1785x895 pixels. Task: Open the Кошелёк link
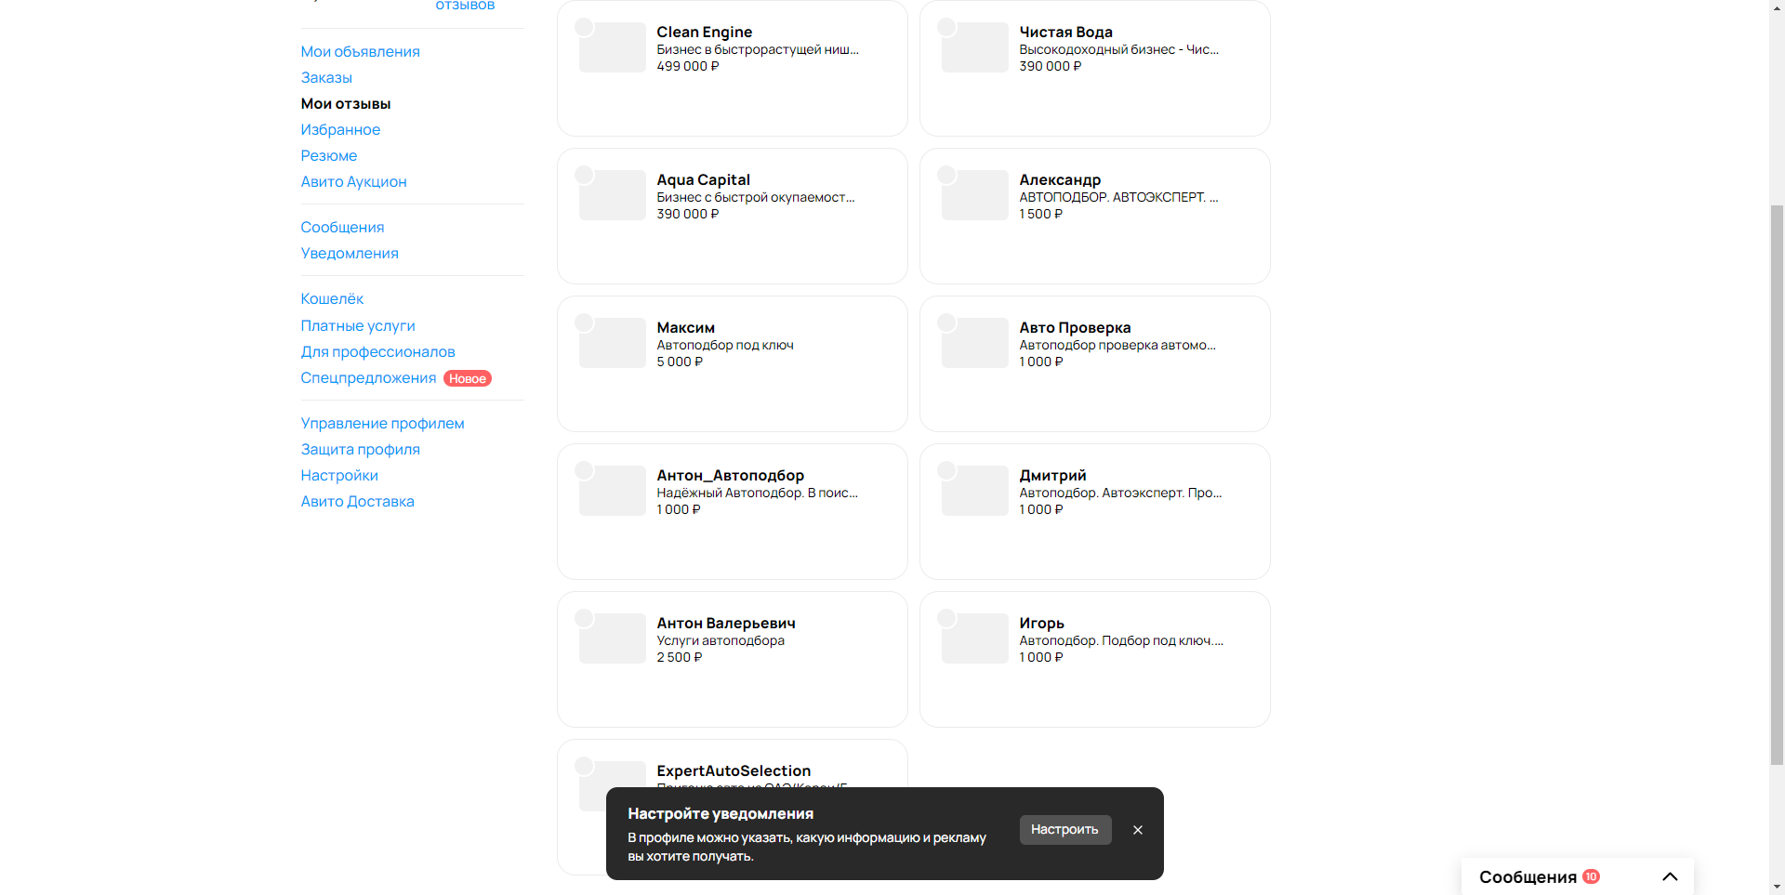pyautogui.click(x=332, y=298)
